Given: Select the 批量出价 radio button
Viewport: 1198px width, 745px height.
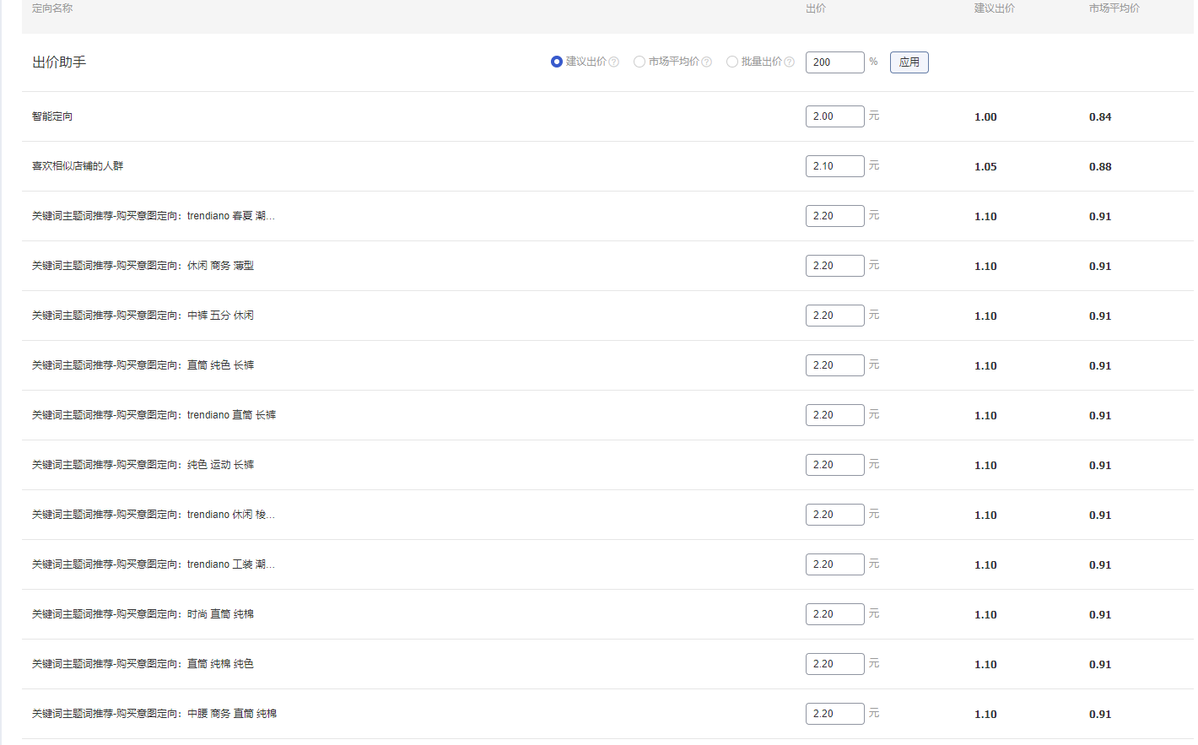Looking at the screenshot, I should click(732, 62).
